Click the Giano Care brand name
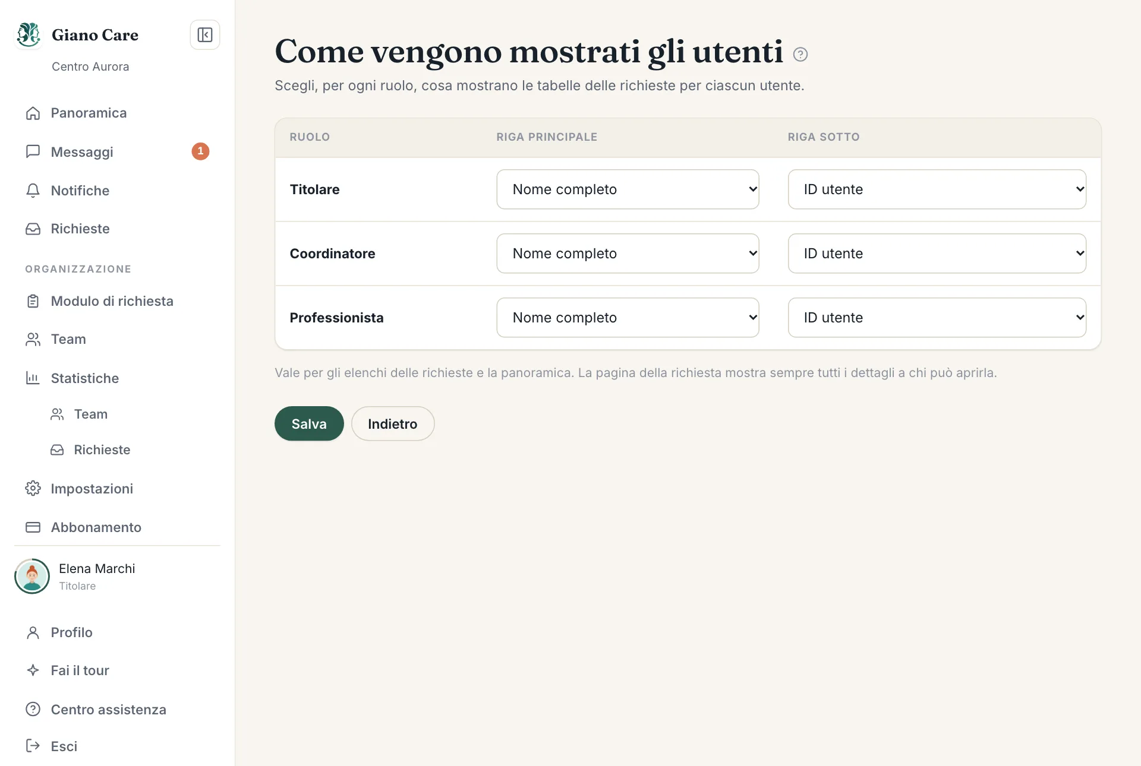This screenshot has width=1141, height=766. [95, 35]
